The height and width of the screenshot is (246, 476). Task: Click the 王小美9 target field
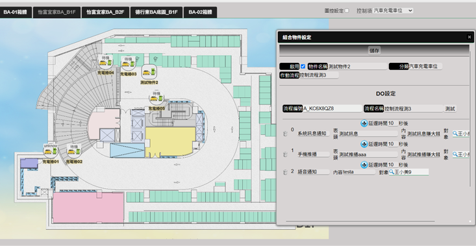pyautogui.click(x=409, y=172)
